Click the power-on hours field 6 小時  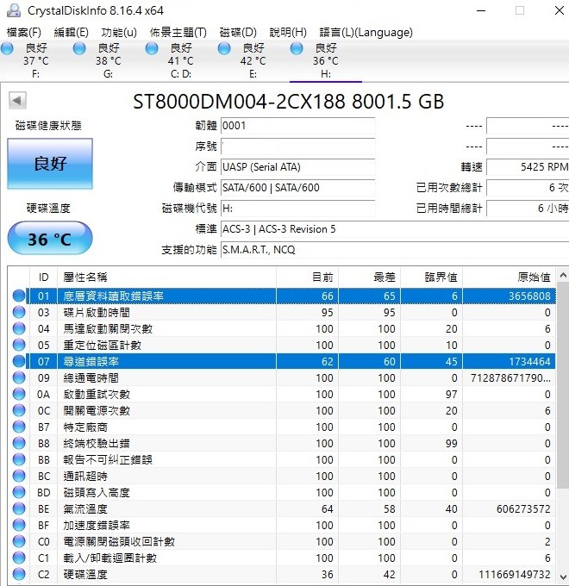pos(528,209)
